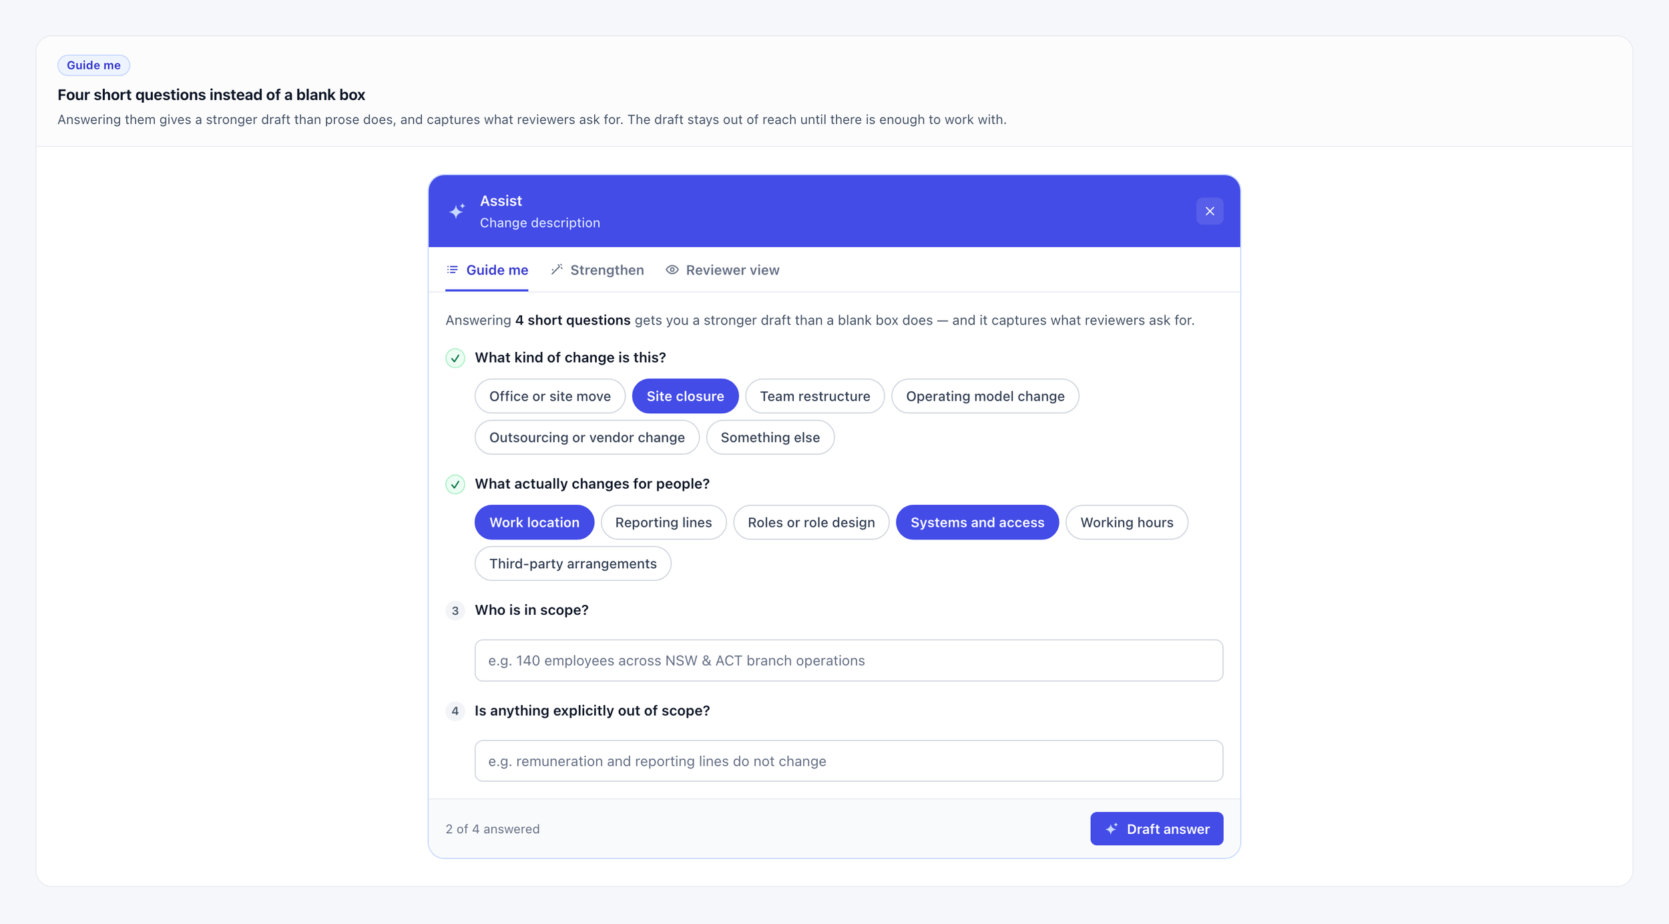Select the Office or site move chip
Viewport: 1669px width, 924px height.
coord(549,396)
